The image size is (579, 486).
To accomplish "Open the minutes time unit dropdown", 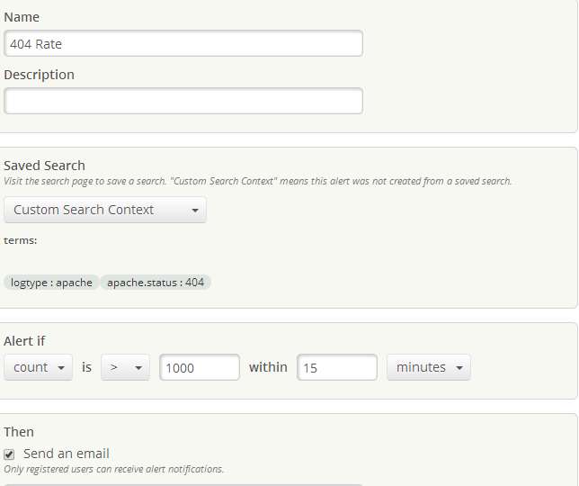I will (x=429, y=367).
